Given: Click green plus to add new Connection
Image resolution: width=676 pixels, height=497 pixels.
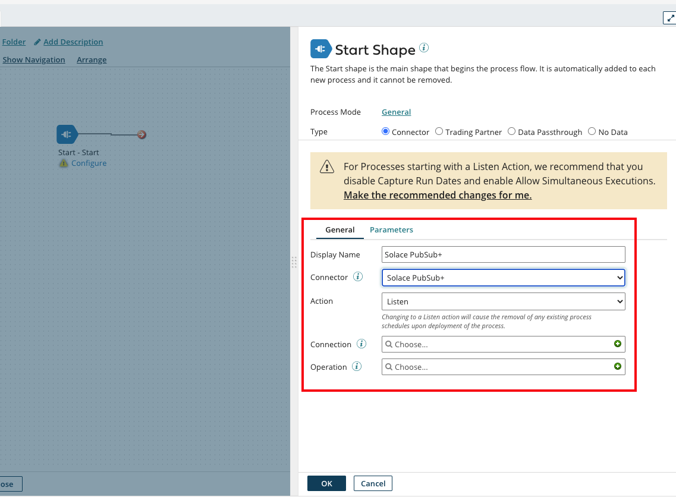Looking at the screenshot, I should pos(617,344).
